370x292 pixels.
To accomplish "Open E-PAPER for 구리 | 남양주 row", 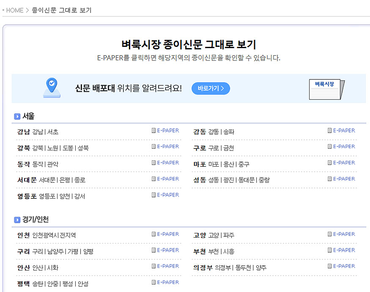I will click(x=165, y=250).
